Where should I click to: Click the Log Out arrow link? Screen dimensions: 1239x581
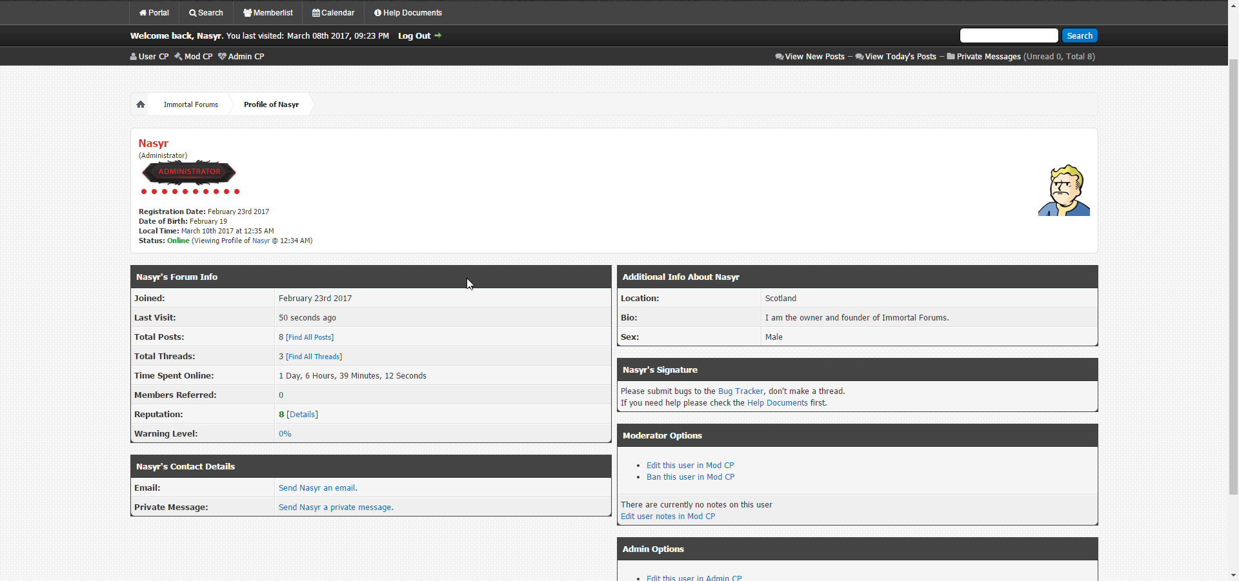pyautogui.click(x=419, y=36)
